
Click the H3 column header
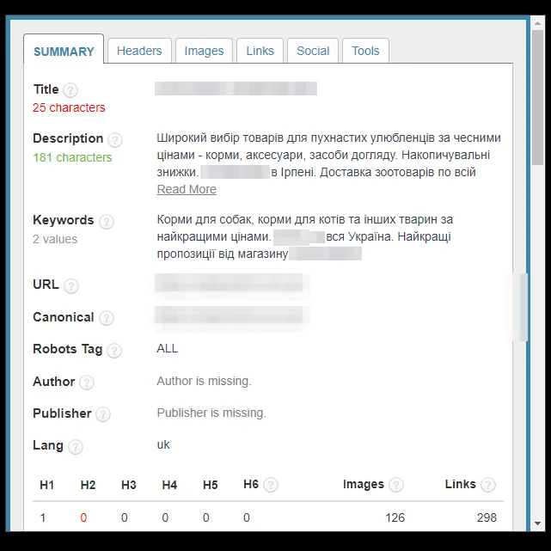129,485
